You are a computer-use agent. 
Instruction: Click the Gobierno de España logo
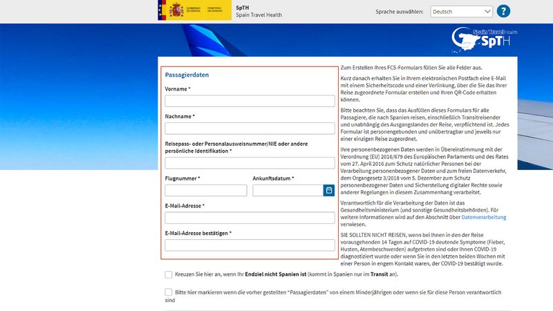[195, 10]
